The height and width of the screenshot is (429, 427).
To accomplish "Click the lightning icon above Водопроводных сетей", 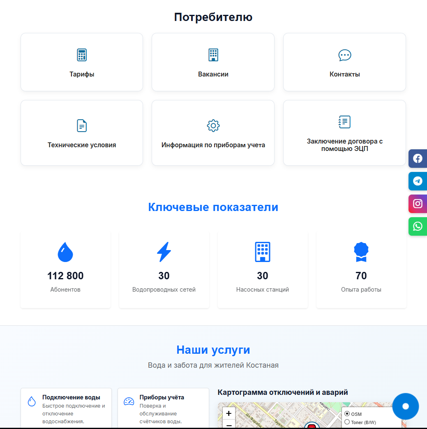I will coord(164,251).
